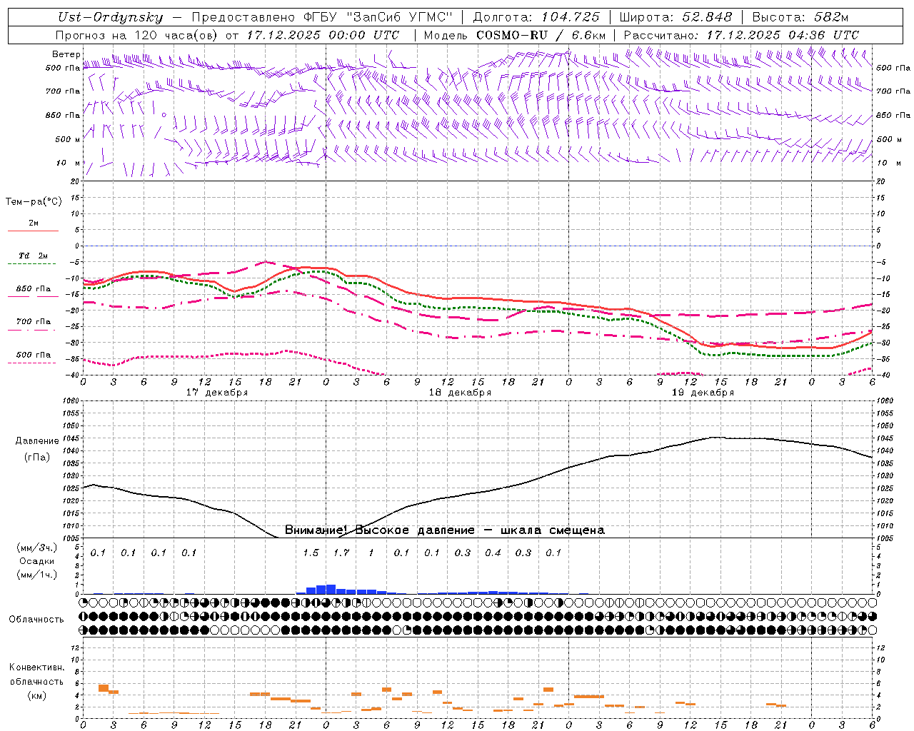The image size is (914, 731).
Task: Click the Давление pressure panel title
Action: coord(37,441)
